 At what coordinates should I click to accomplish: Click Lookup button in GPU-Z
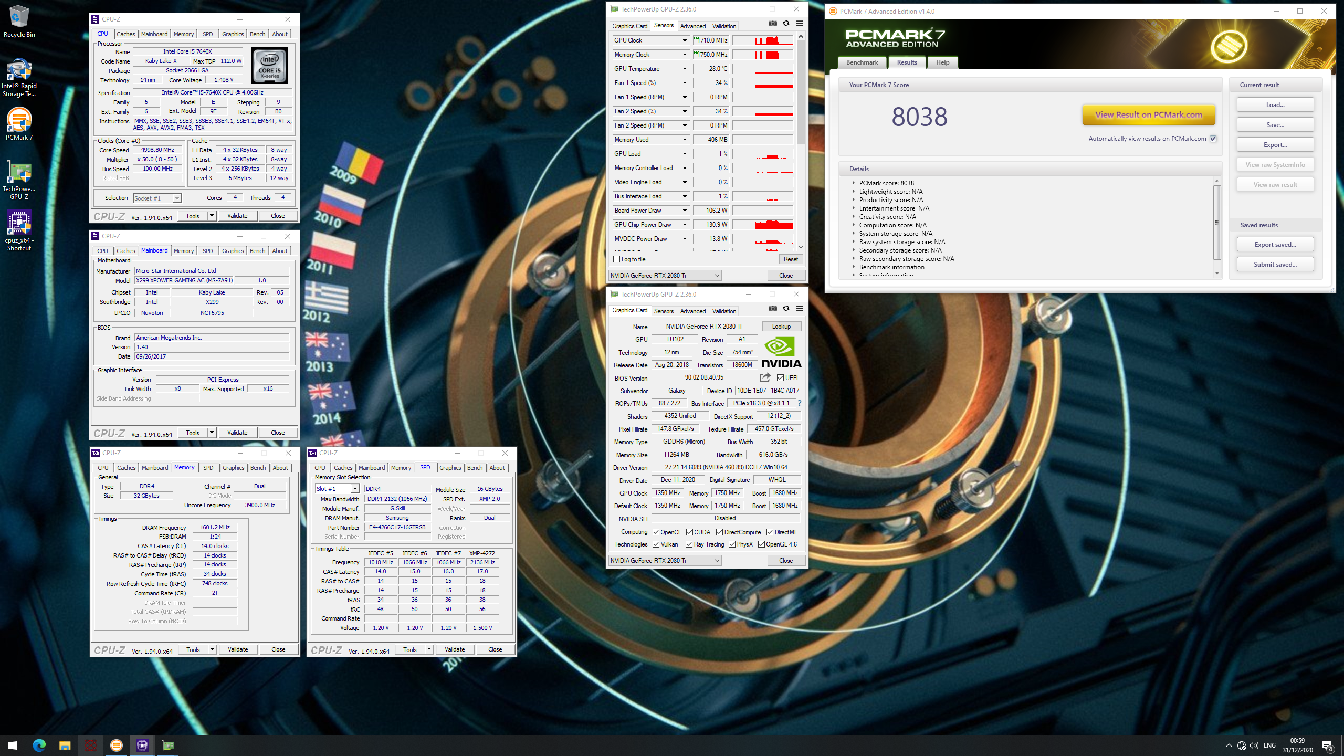click(x=781, y=327)
